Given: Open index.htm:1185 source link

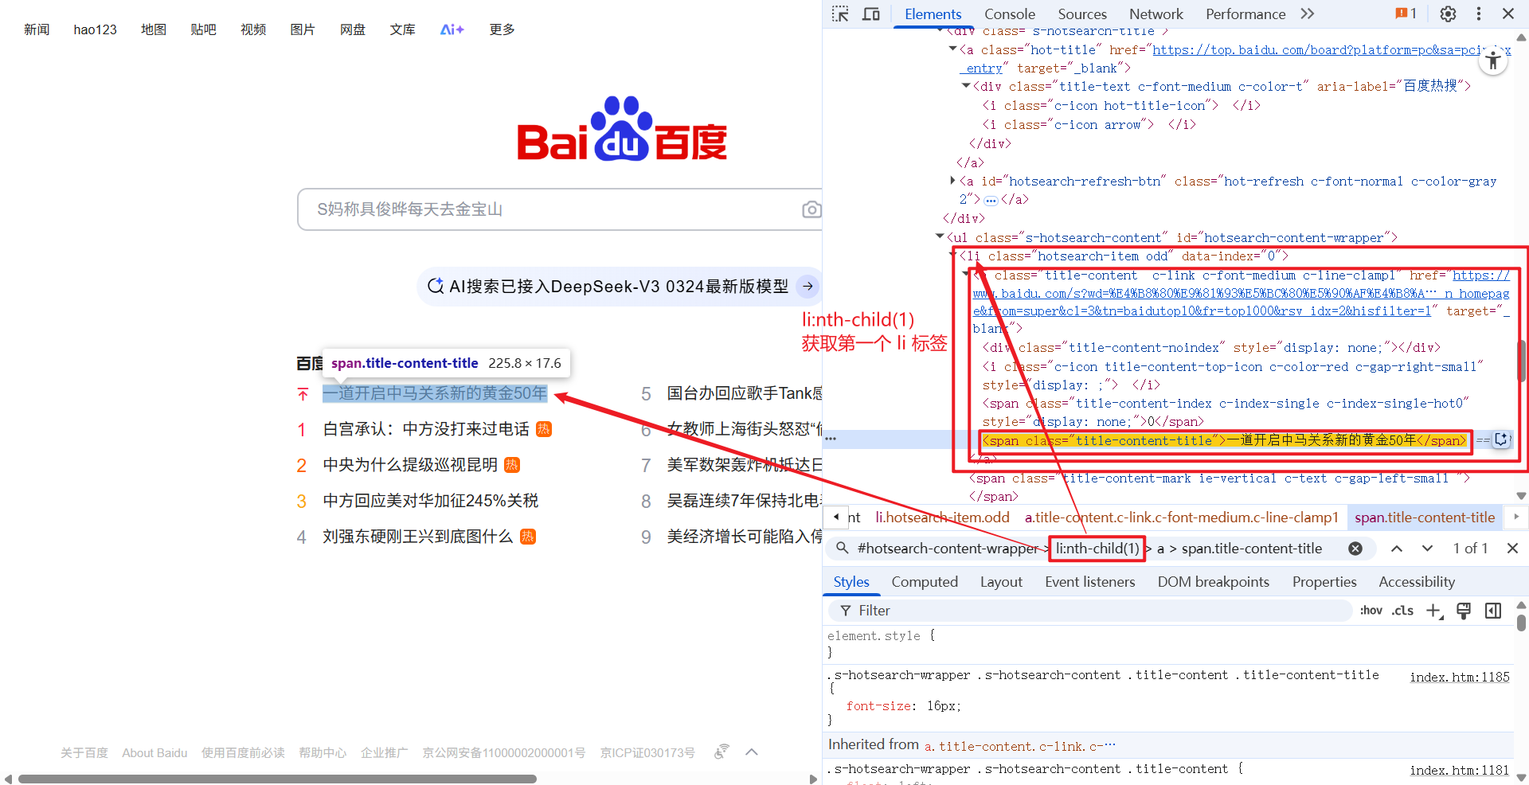Looking at the screenshot, I should [x=1459, y=677].
